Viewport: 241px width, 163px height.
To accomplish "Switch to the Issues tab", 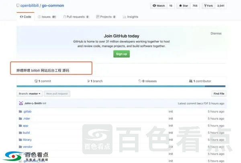I will 47,17.
